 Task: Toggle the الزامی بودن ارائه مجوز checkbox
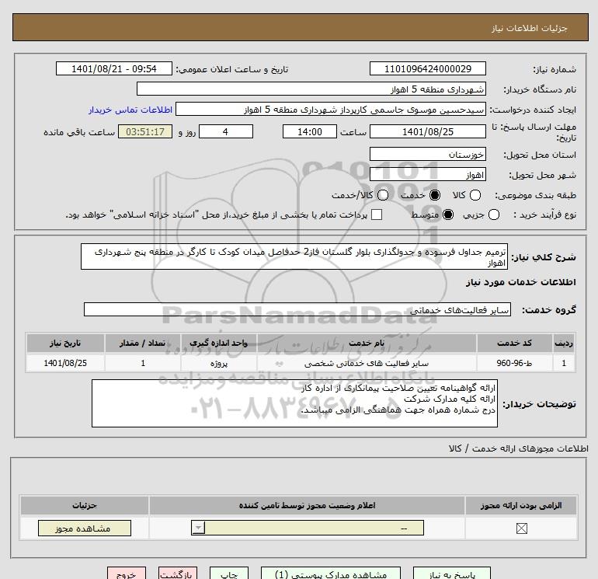[x=521, y=528]
